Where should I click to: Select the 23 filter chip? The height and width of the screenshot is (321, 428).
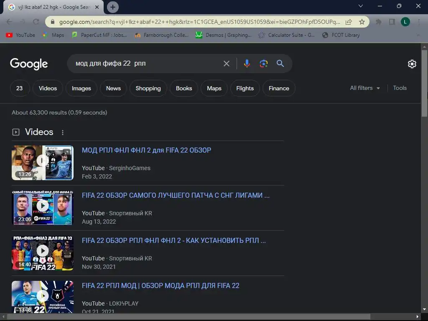point(20,88)
